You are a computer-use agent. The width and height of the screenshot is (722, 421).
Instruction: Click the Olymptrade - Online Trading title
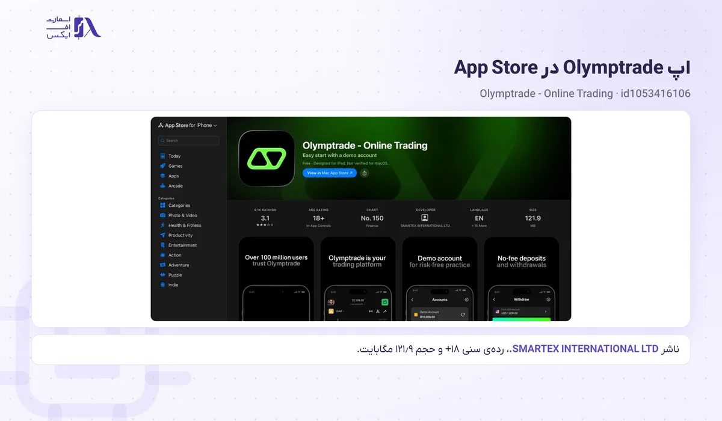click(x=365, y=146)
